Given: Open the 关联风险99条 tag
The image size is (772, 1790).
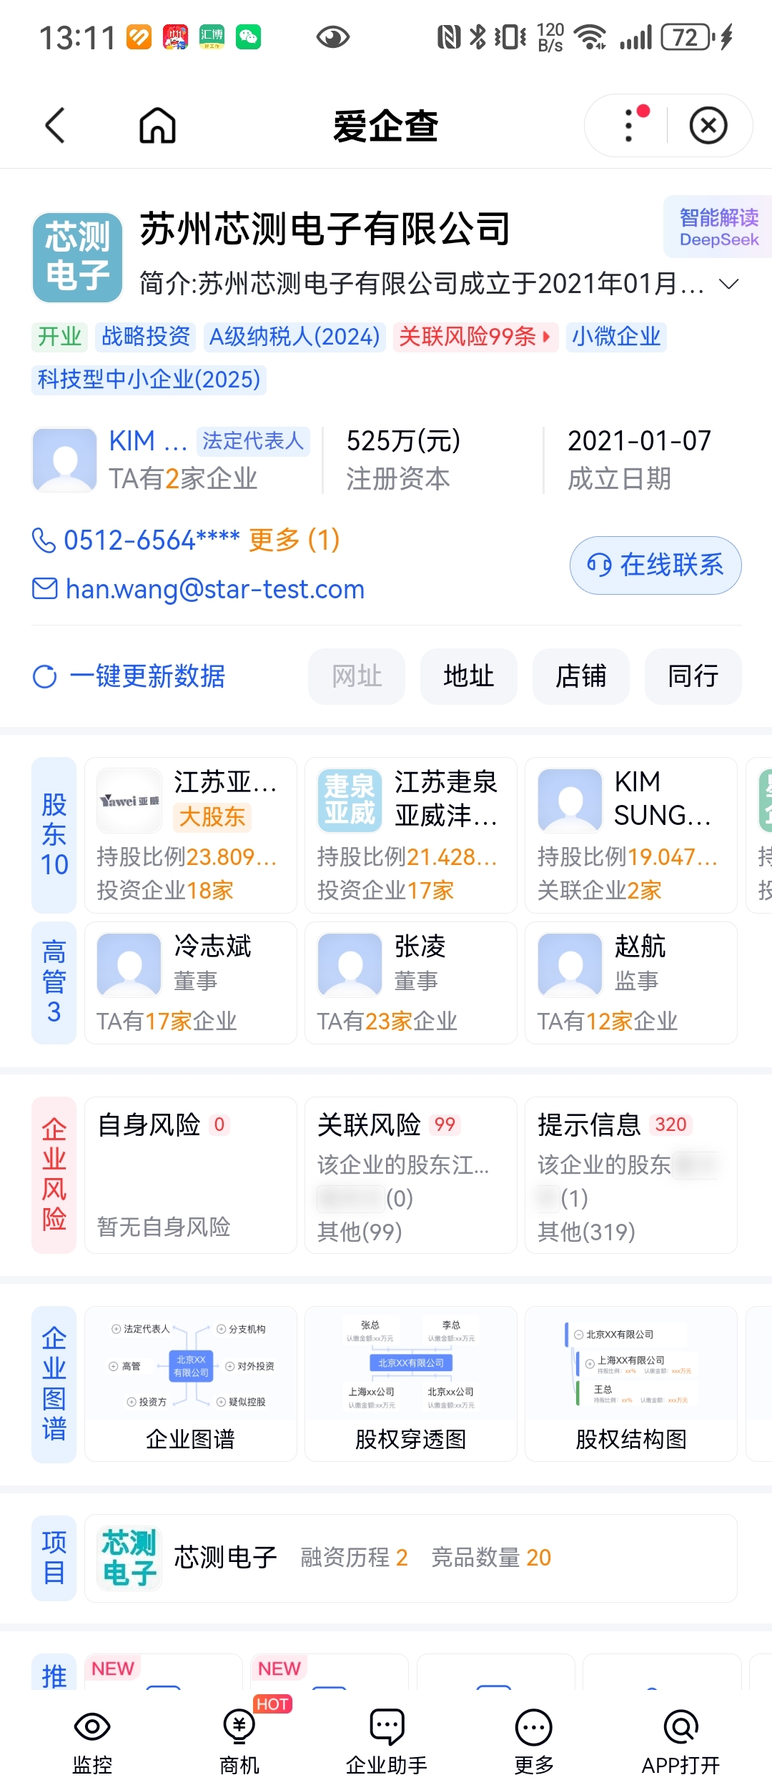Looking at the screenshot, I should pos(475,336).
